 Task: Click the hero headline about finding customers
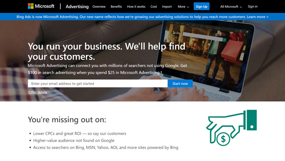[x=106, y=51]
